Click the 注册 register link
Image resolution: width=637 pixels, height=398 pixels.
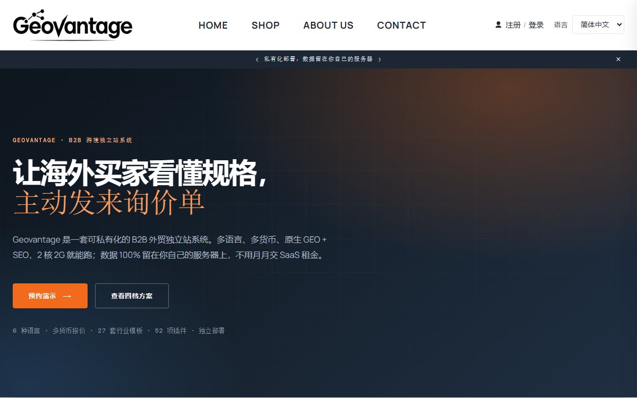513,25
